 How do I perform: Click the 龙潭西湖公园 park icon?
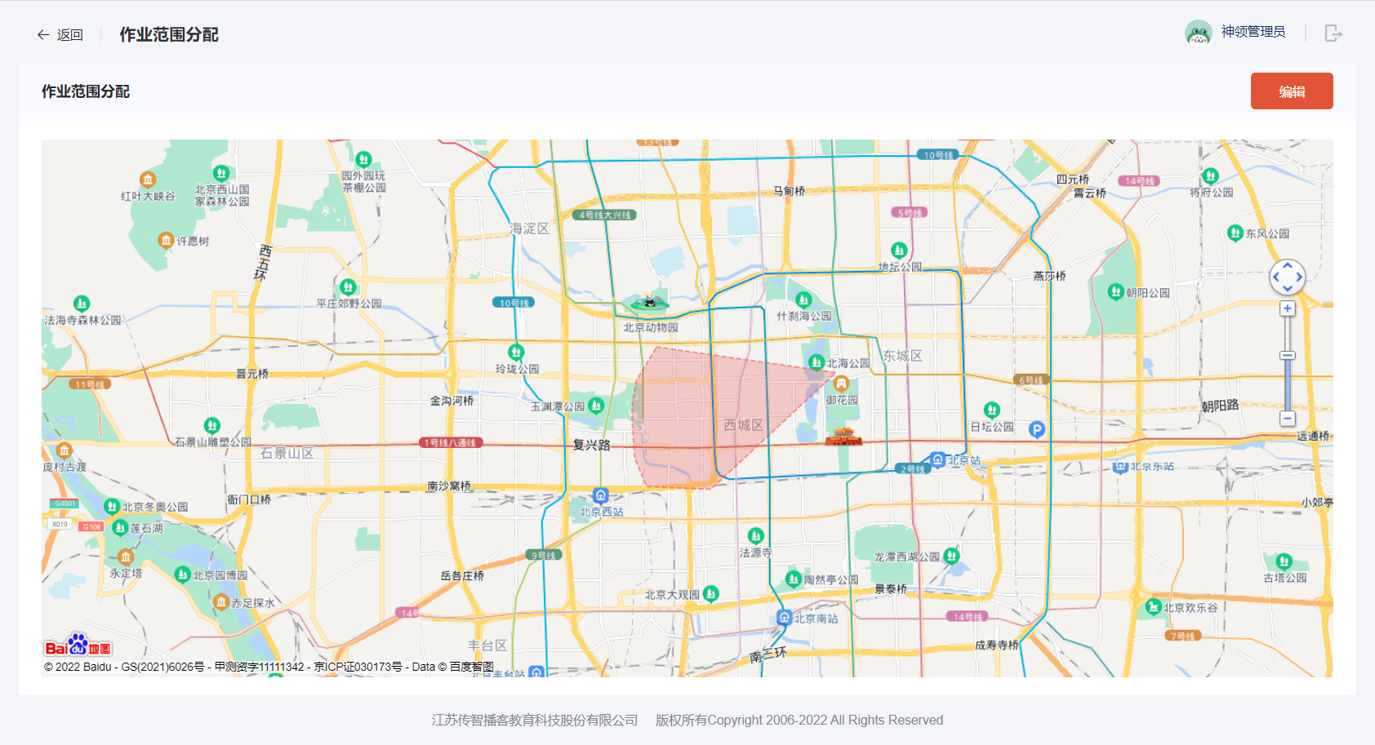[951, 556]
